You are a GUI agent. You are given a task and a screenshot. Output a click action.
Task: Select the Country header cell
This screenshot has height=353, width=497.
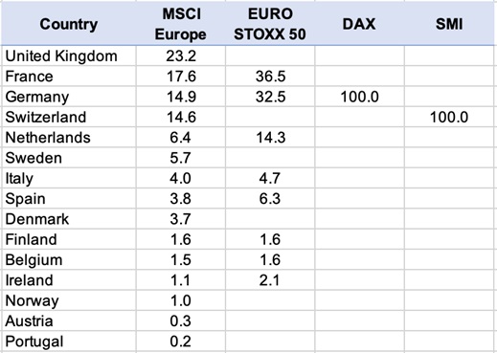click(69, 24)
